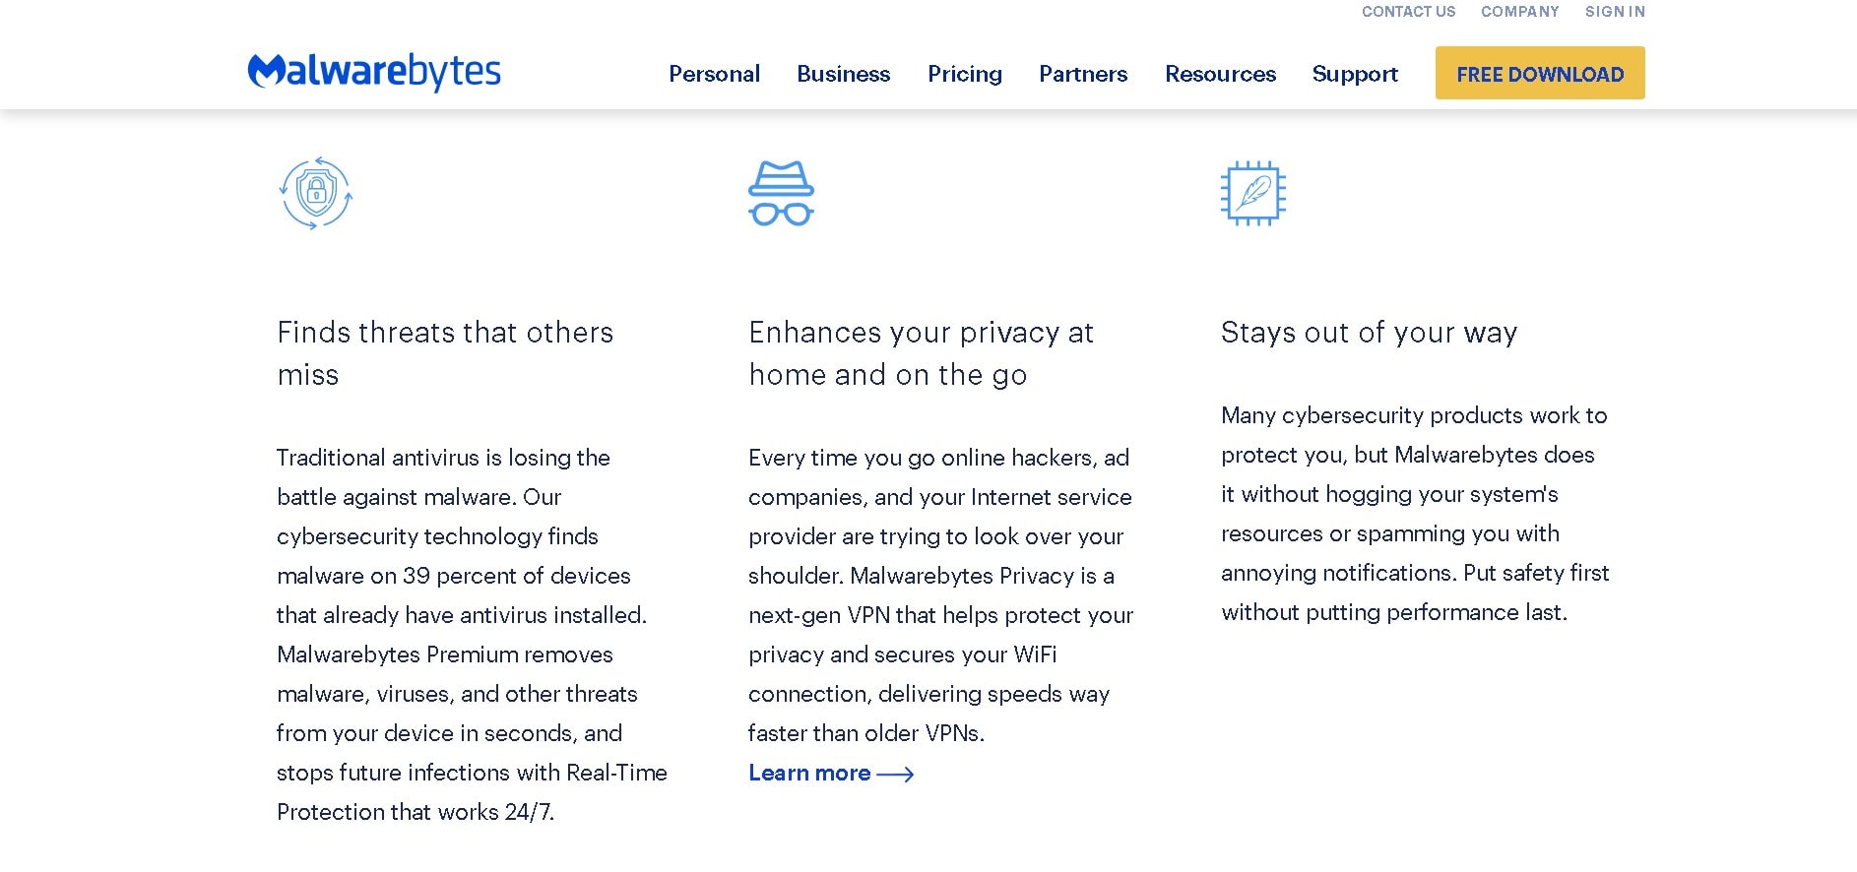1857x872 pixels.
Task: Open the Partners menu
Action: [1083, 74]
